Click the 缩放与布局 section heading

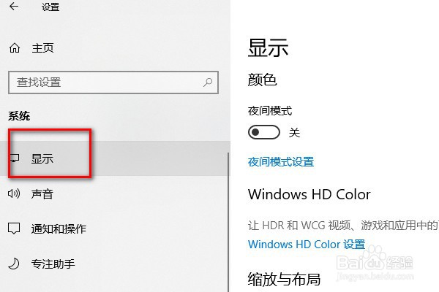click(284, 279)
